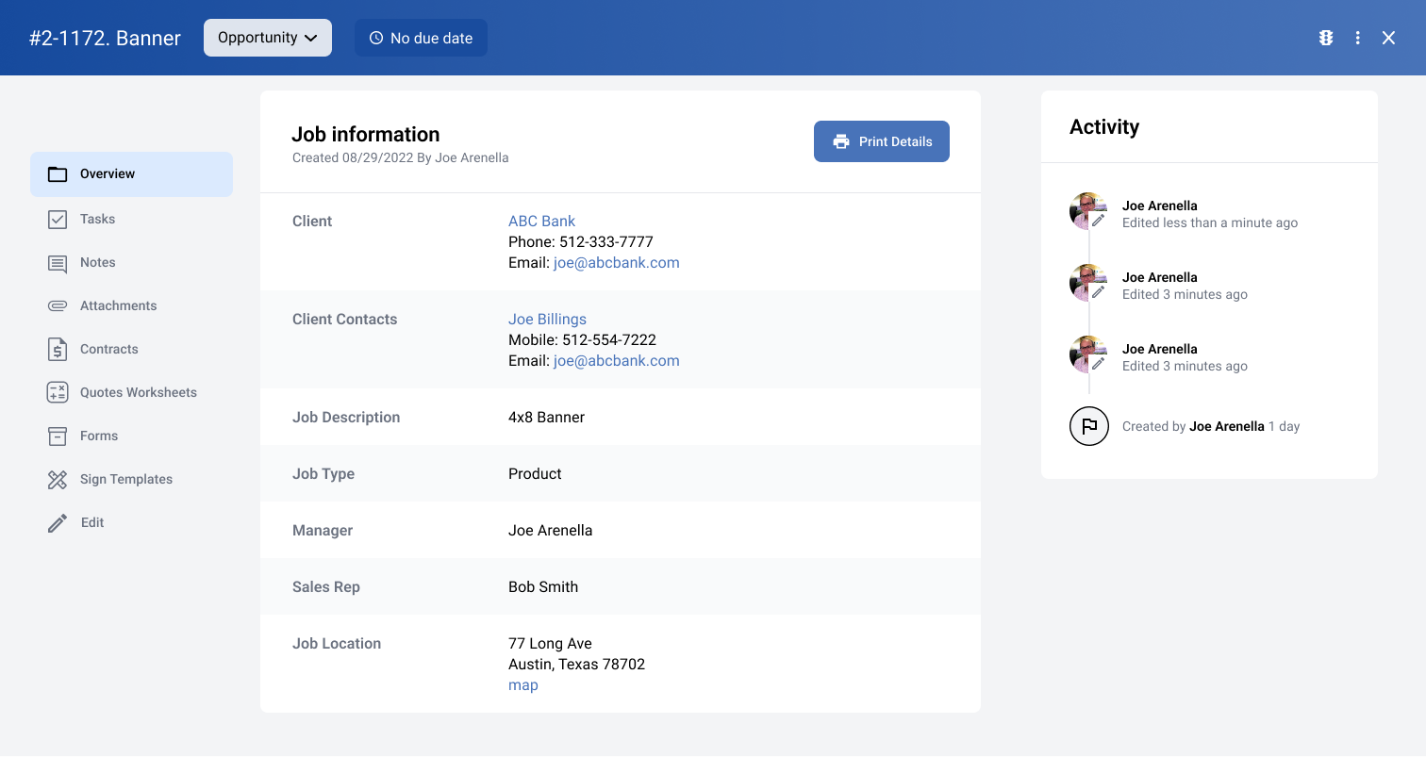
Task: Open Contracts via the dollar document icon
Action: (x=58, y=349)
